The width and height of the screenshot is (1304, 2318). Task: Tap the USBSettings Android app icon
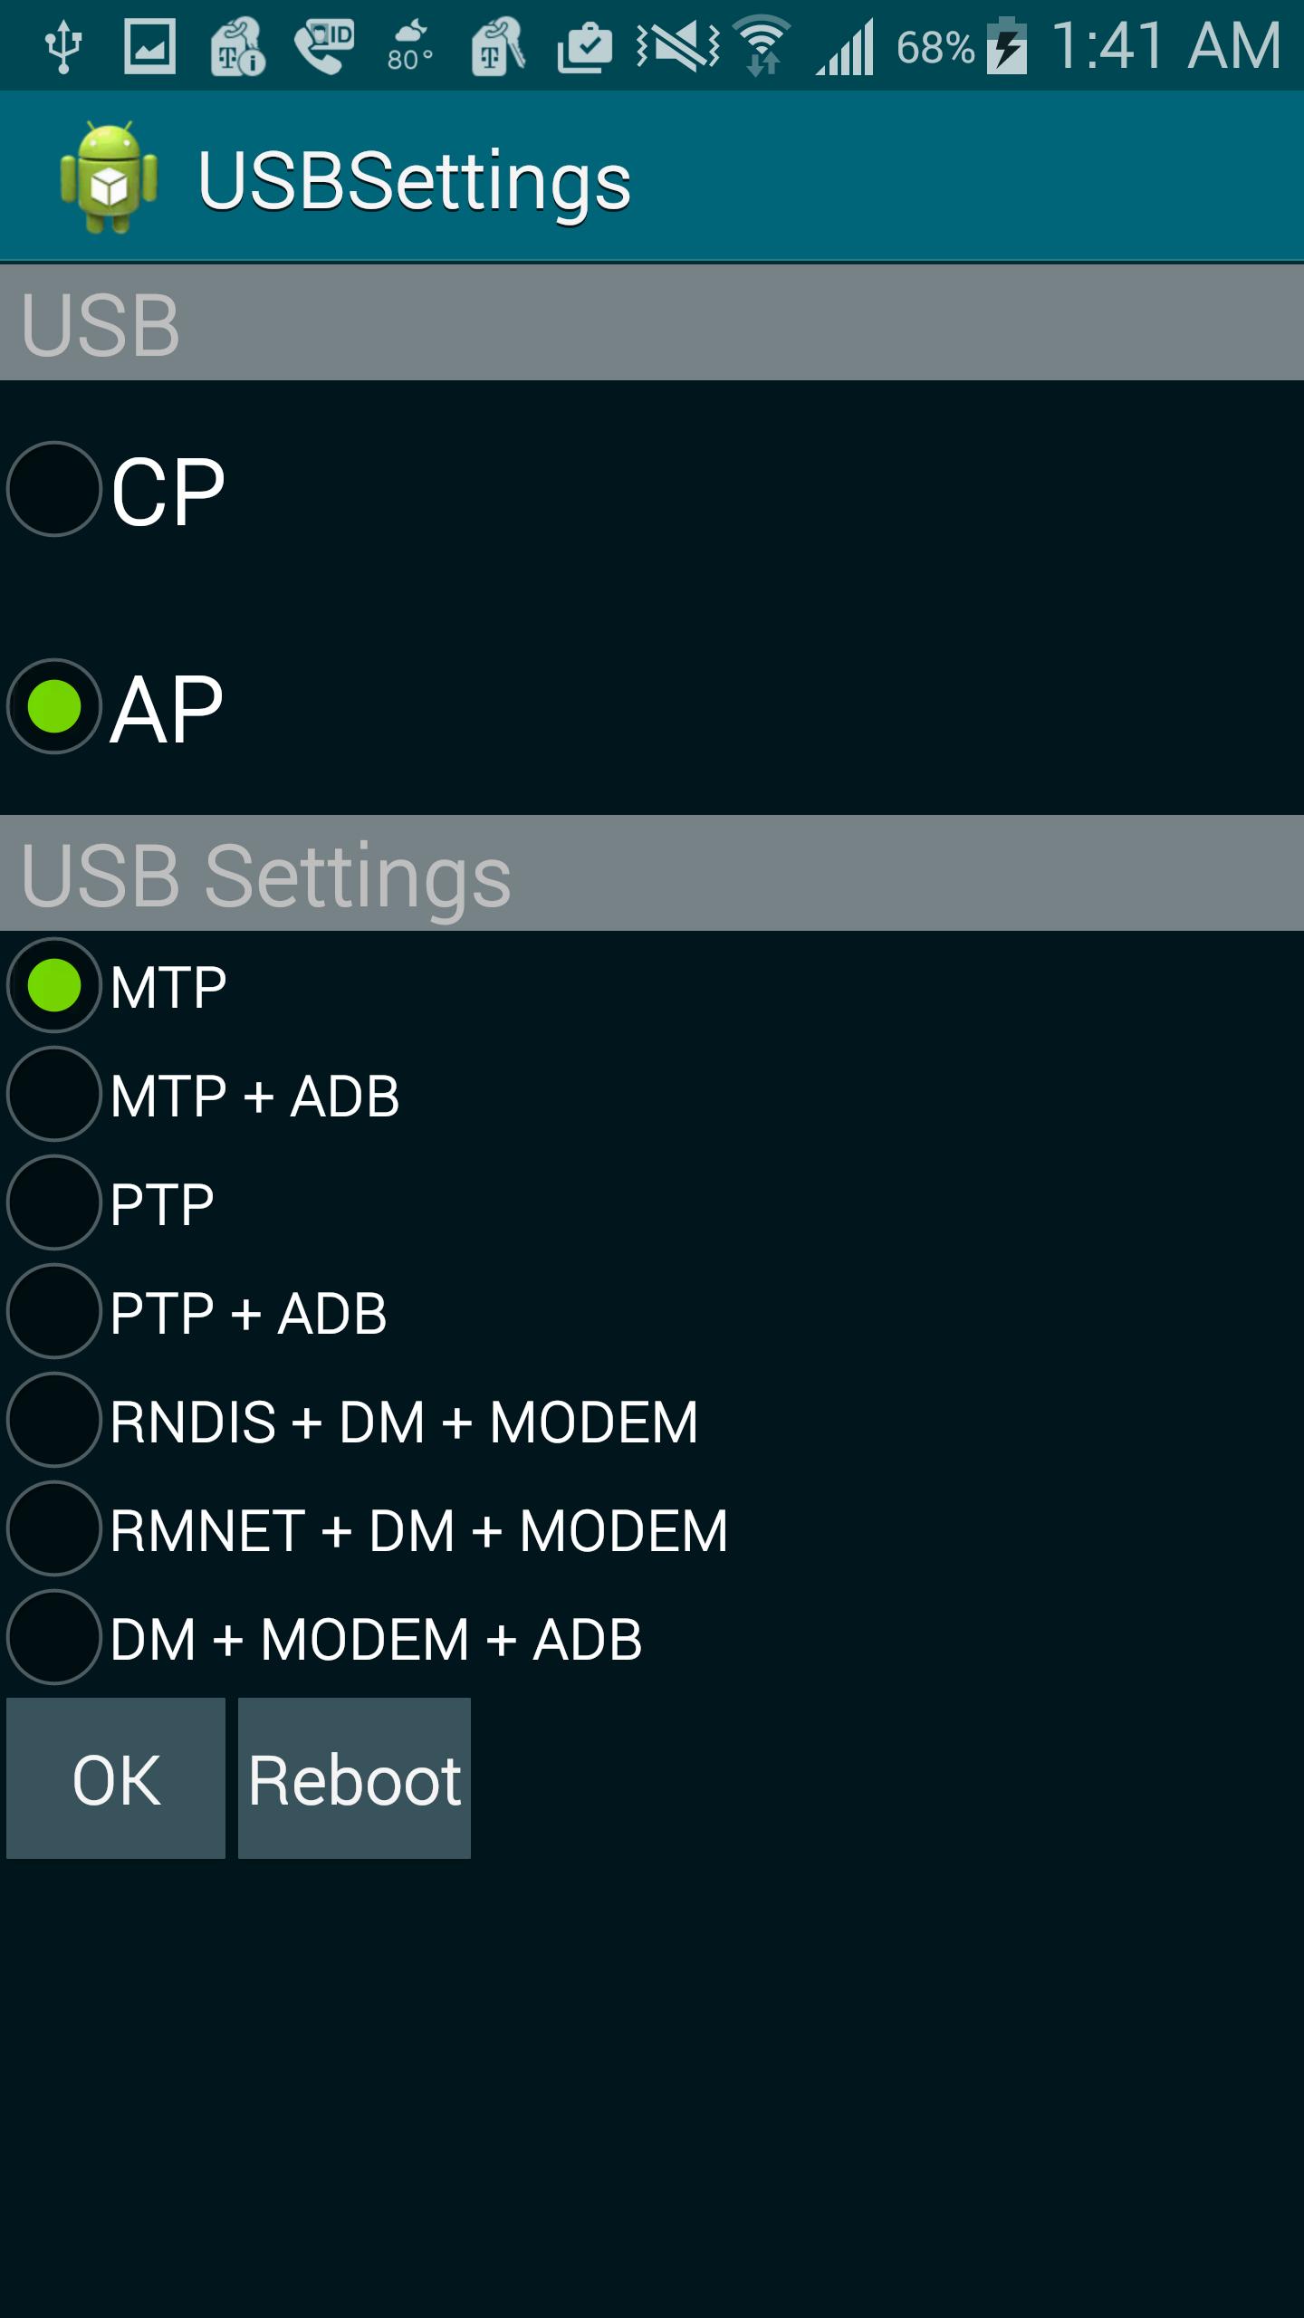(x=109, y=177)
